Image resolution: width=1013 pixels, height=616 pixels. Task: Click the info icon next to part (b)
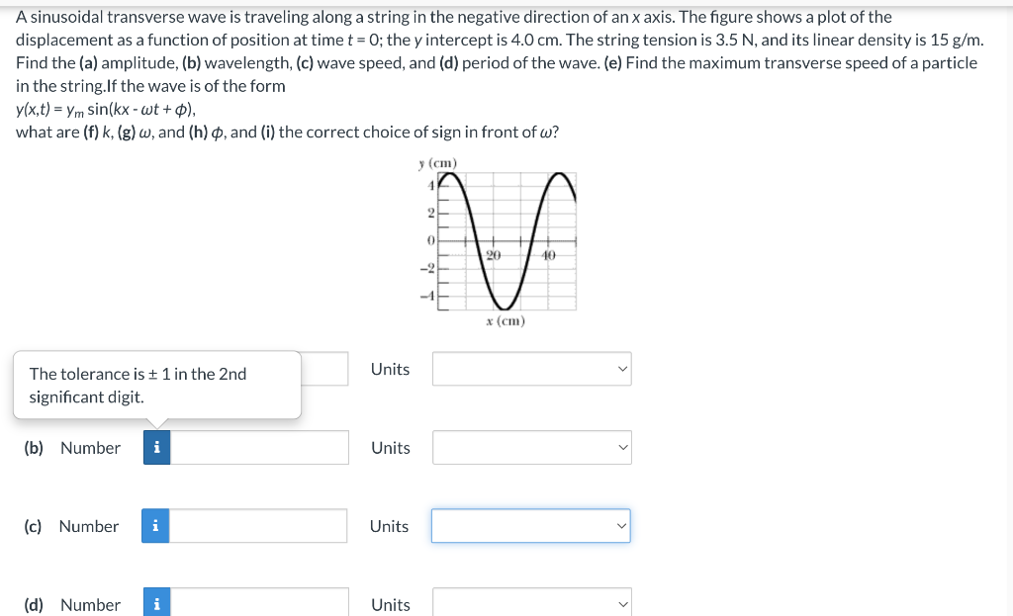[155, 447]
